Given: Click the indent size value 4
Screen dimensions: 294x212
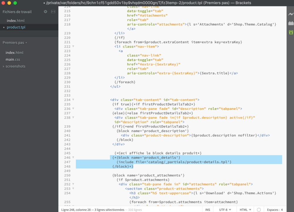Looking at the screenshot, I should point(282,210).
